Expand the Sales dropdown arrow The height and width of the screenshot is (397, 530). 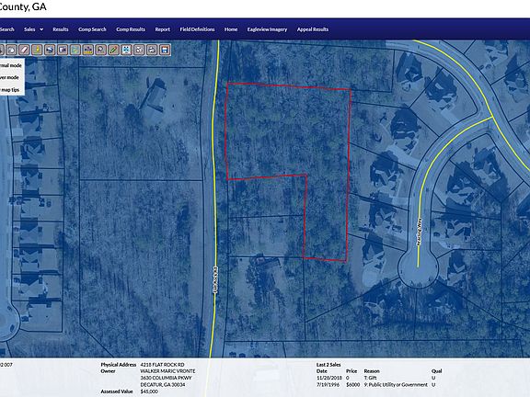pyautogui.click(x=41, y=29)
